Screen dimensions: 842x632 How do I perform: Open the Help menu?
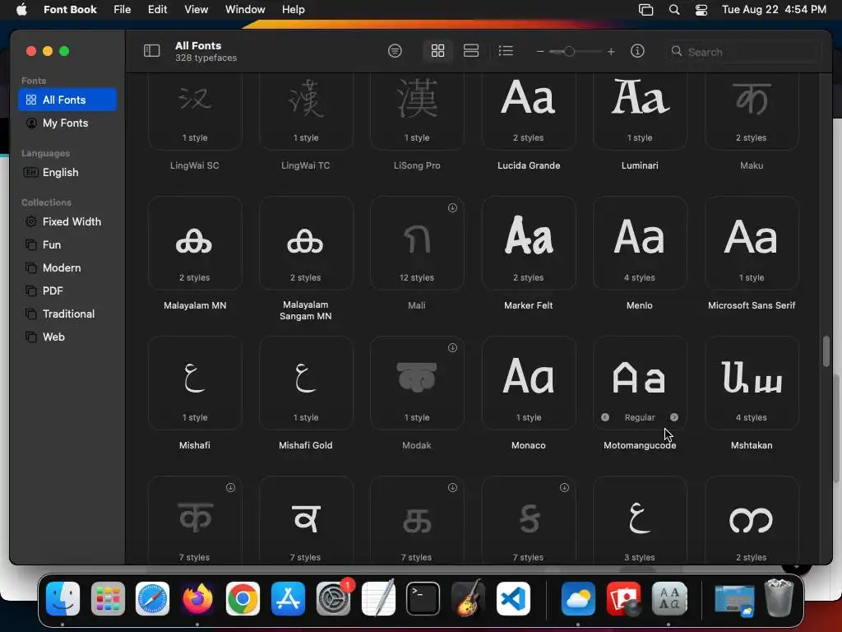[x=294, y=10]
